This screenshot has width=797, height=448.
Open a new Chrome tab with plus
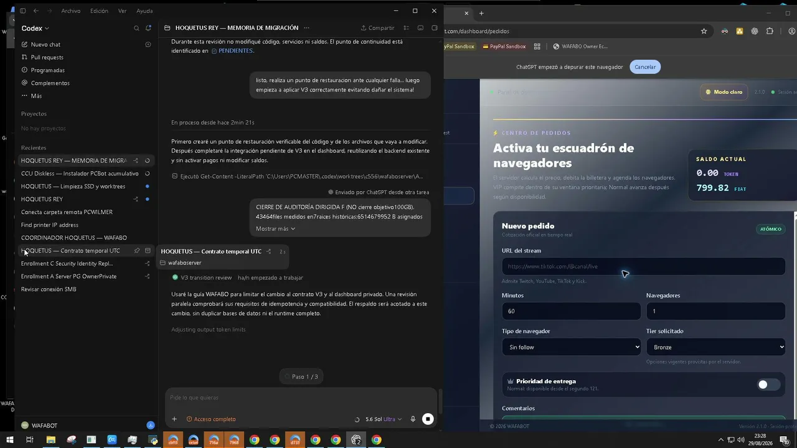(x=481, y=13)
